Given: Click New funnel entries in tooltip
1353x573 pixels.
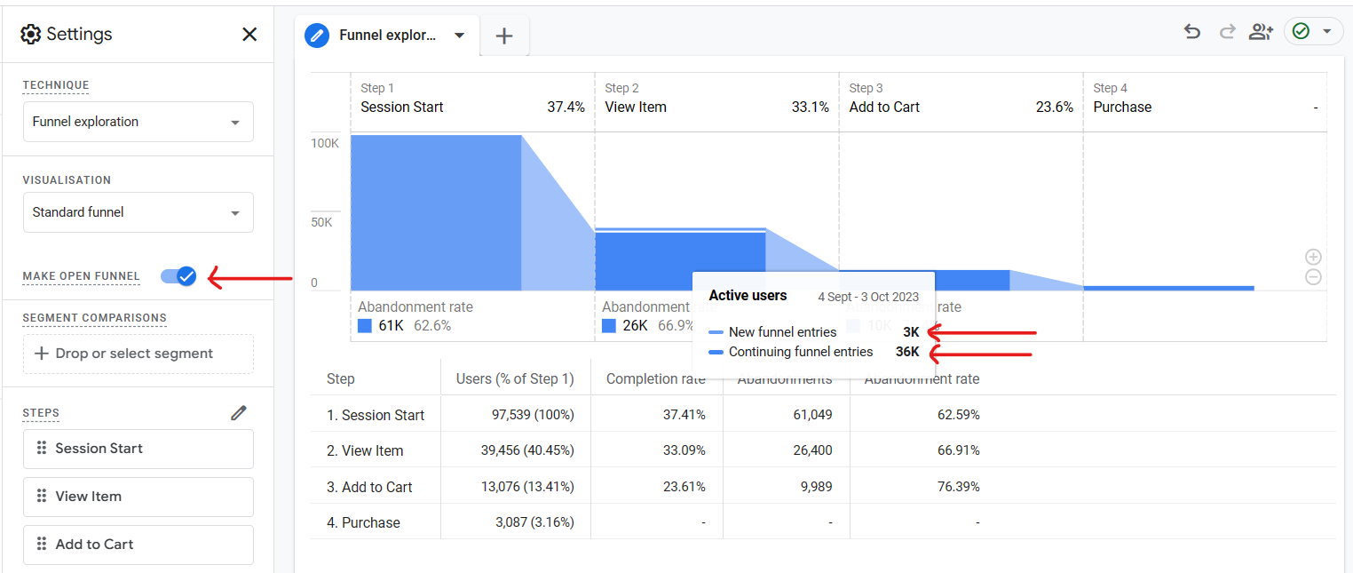Looking at the screenshot, I should 782,332.
